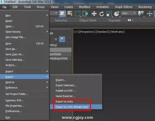
Task: Activate the Select and Rotate tool
Action: (102, 14)
